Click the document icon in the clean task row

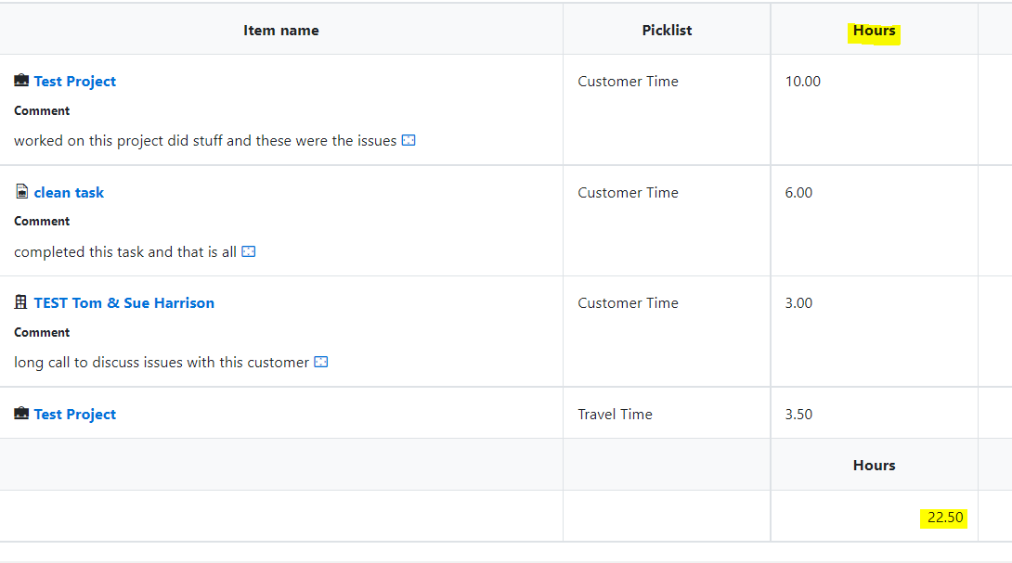point(21,192)
